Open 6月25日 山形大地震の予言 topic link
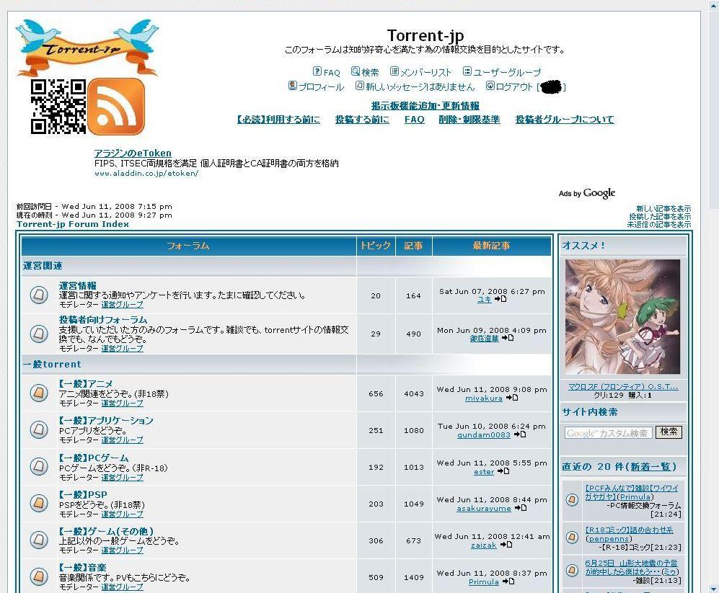 (x=630, y=567)
